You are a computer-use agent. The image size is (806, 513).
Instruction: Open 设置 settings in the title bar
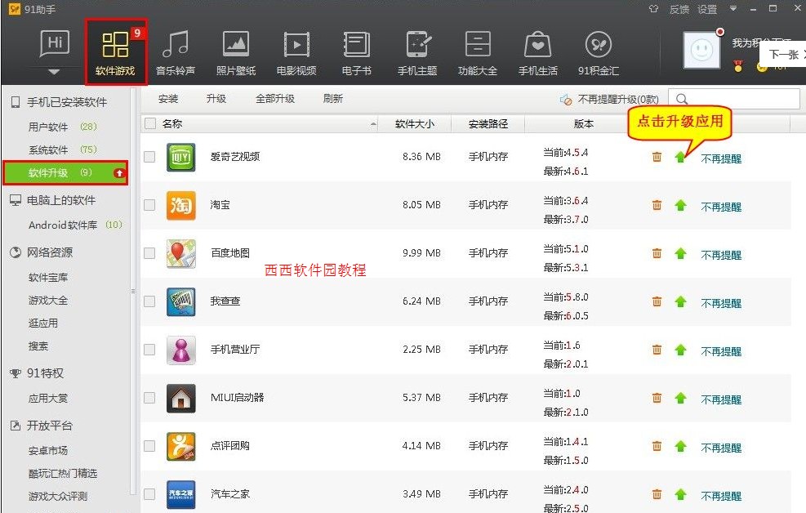coord(707,9)
